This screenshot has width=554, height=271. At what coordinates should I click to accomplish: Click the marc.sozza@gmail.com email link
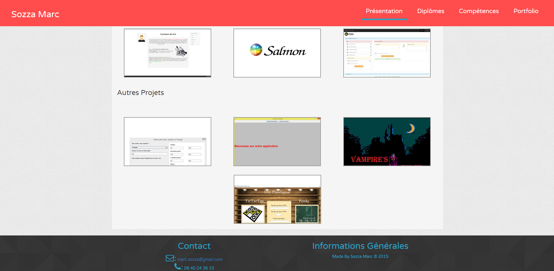[x=200, y=259]
